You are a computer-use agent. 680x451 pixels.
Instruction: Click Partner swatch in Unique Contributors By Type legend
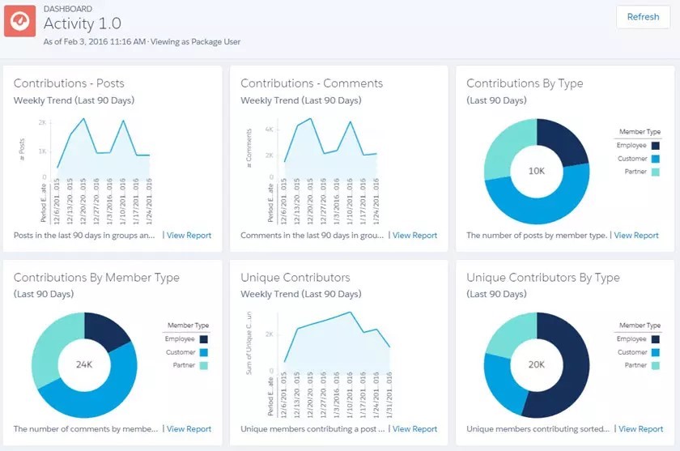point(654,366)
